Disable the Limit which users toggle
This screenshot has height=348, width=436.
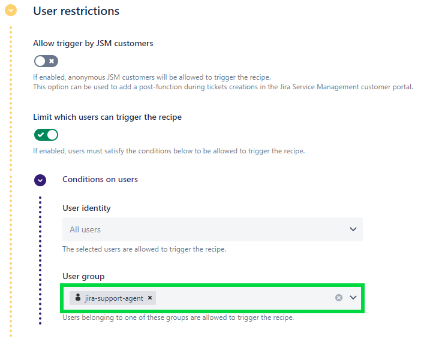[46, 135]
